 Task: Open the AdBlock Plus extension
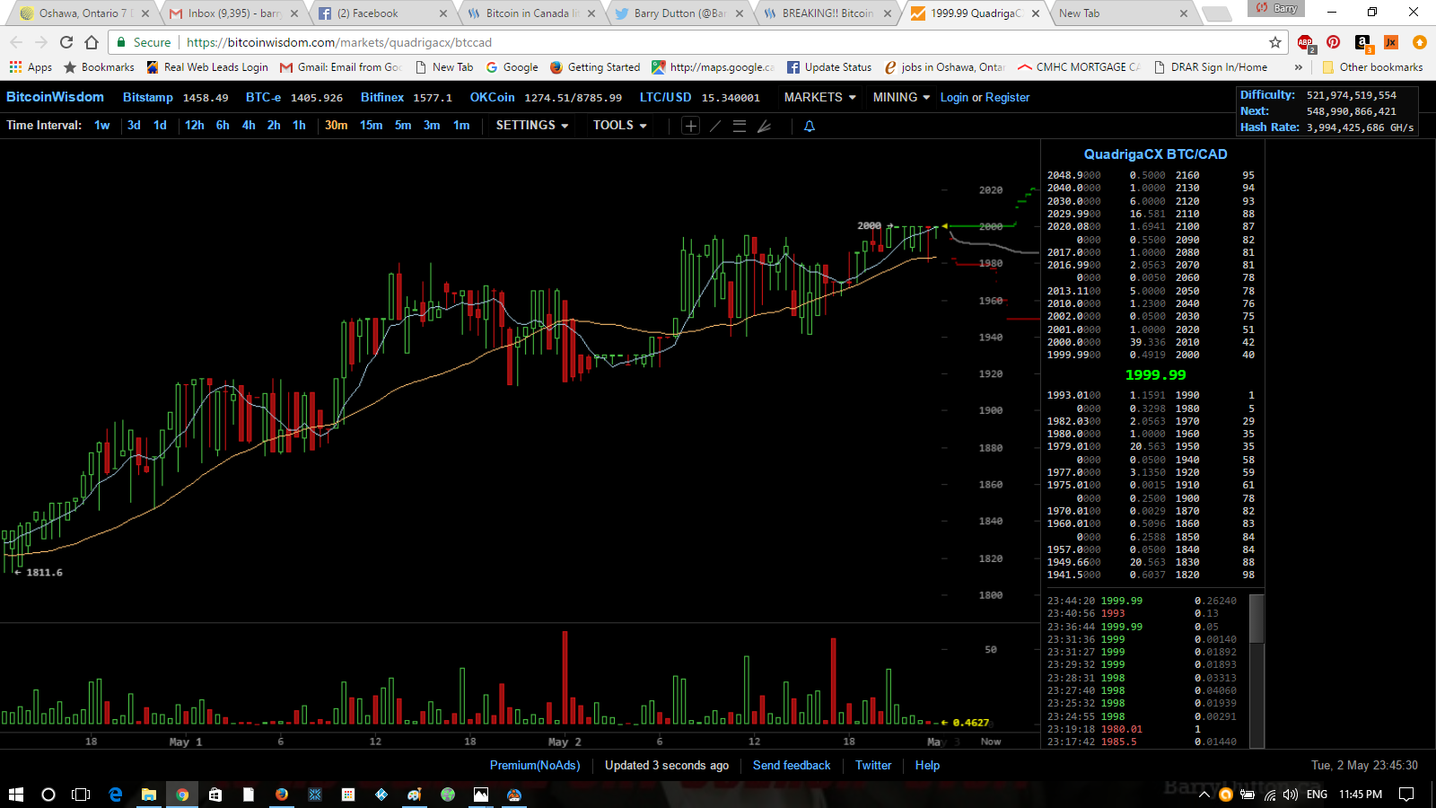[1306, 42]
